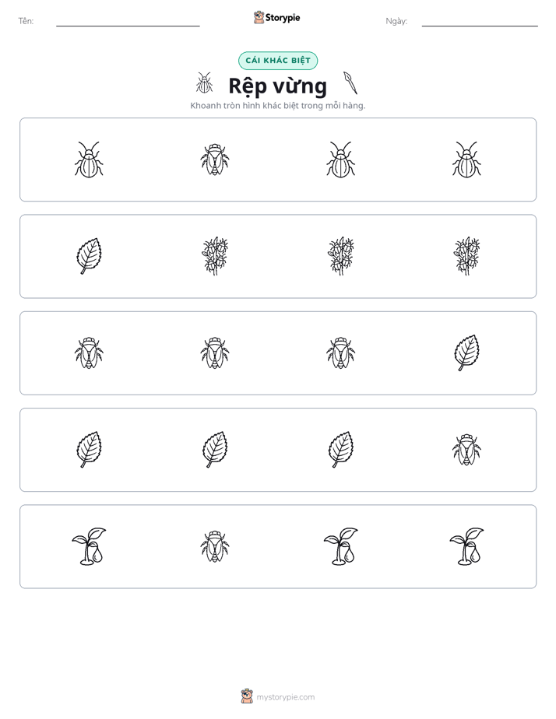
Task: Click the shield bug in the bottom row
Action: pyautogui.click(x=215, y=546)
